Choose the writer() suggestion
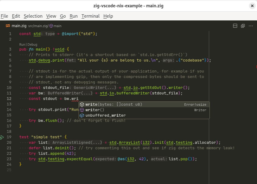257x184 pixels. (x=144, y=110)
